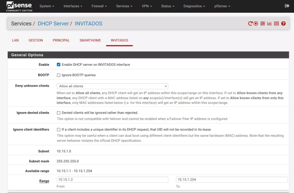Image resolution: width=294 pixels, height=193 pixels.
Task: Open related log entries icon
Action: click(276, 24)
